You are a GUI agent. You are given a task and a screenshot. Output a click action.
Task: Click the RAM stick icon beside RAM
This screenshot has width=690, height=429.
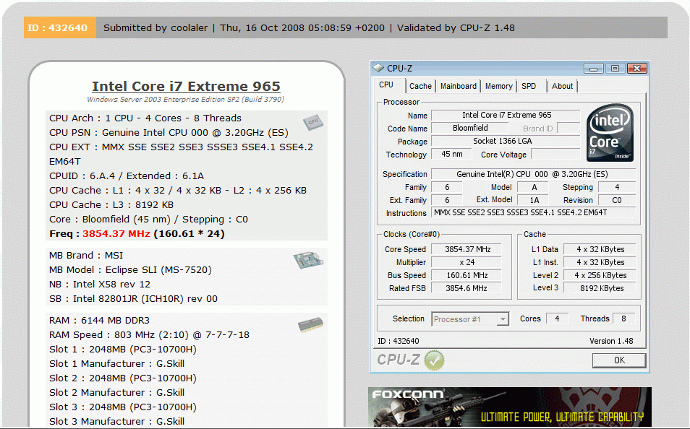pos(310,325)
